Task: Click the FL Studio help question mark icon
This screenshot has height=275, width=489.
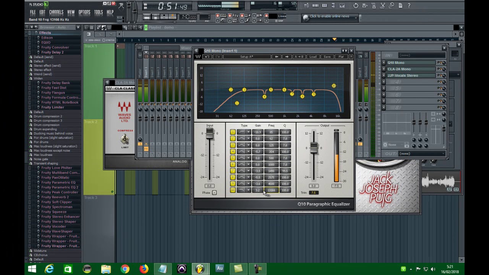Action: 409,5
